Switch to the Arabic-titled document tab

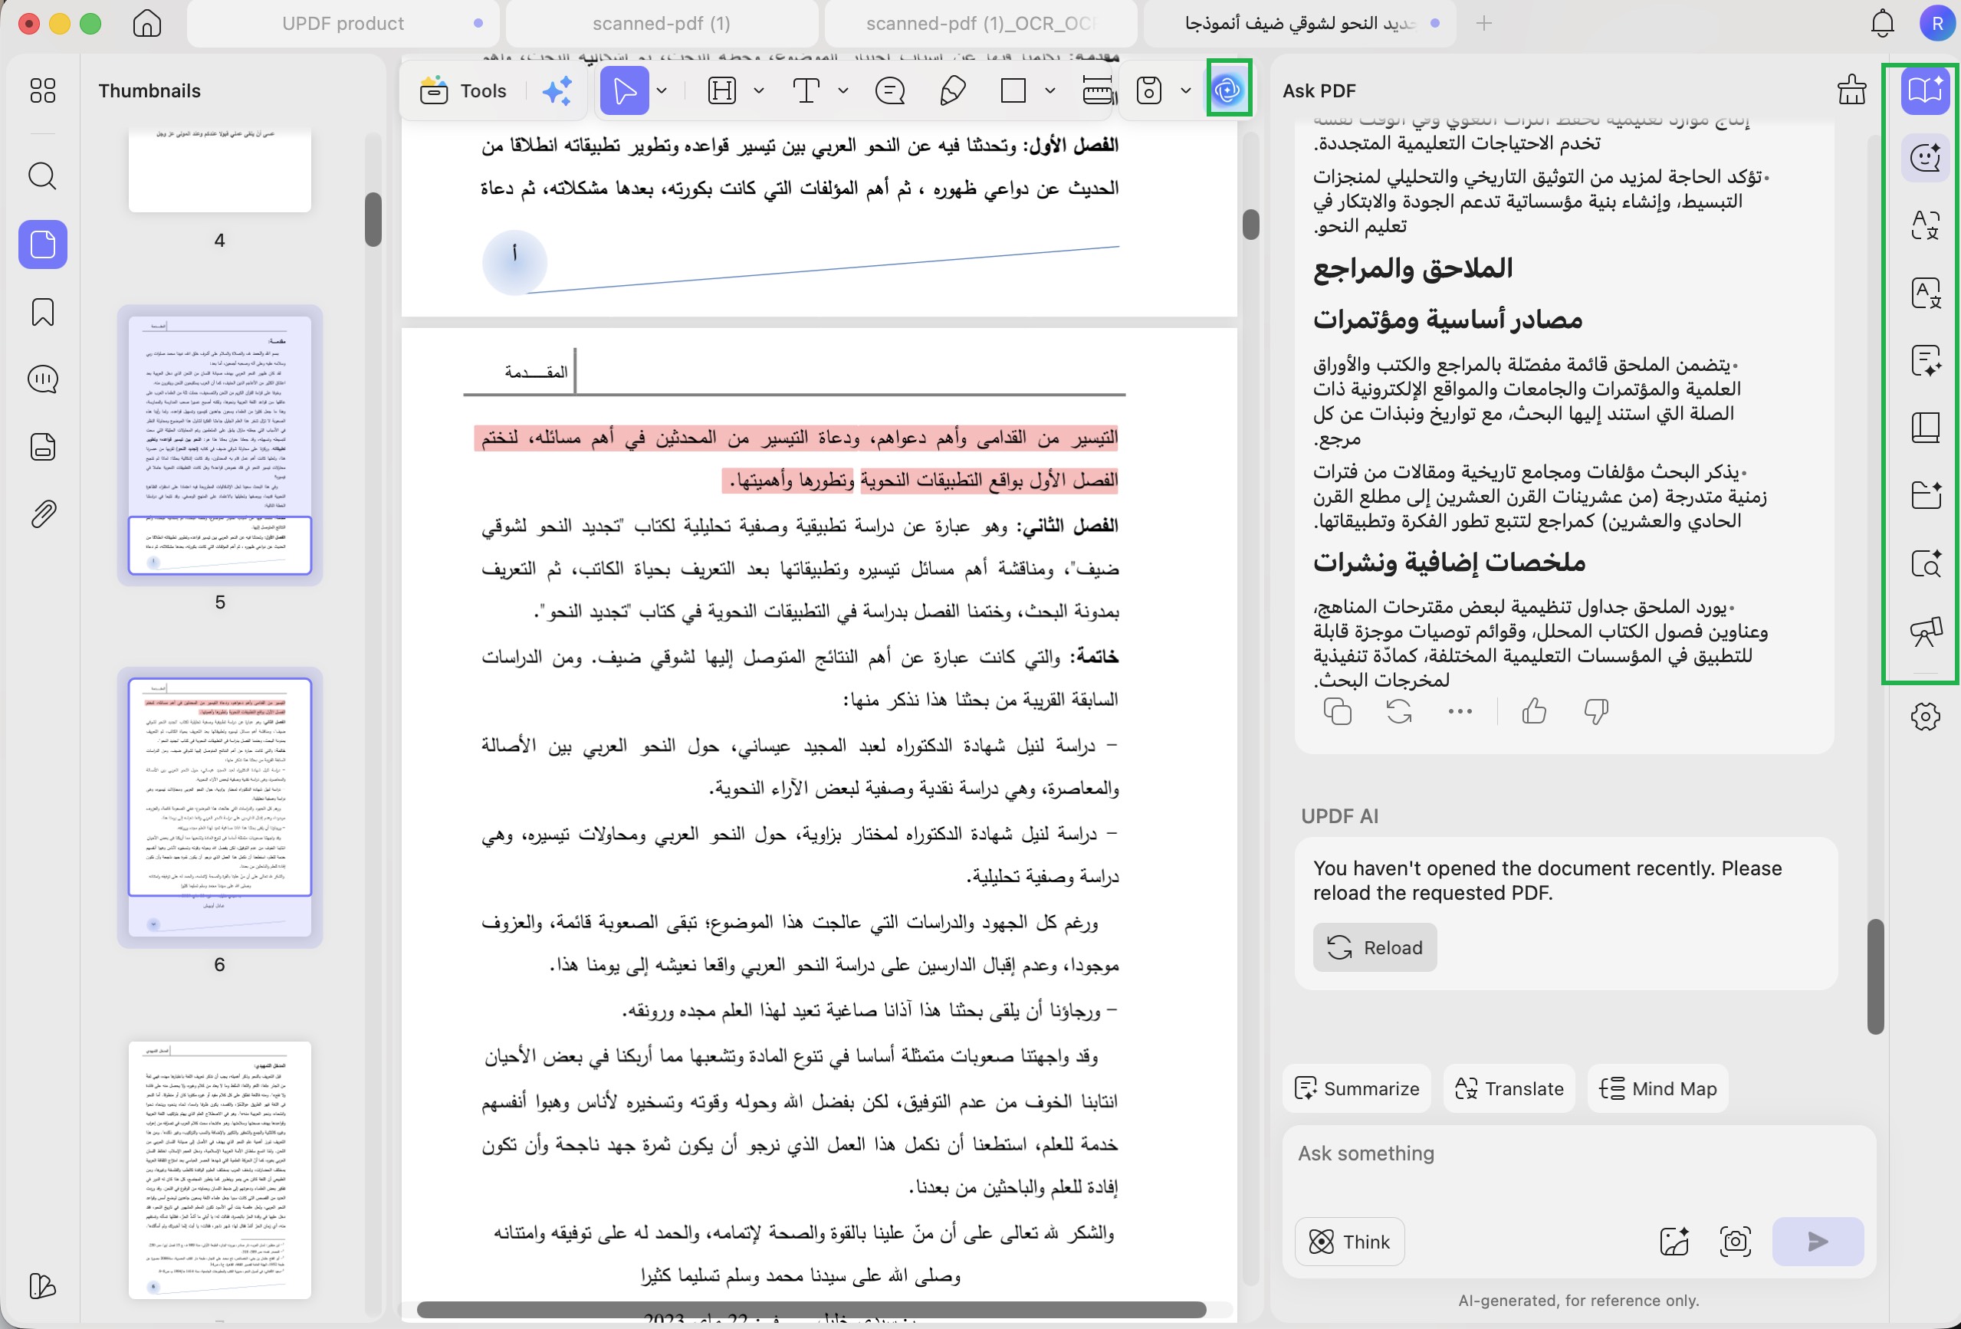click(1299, 23)
